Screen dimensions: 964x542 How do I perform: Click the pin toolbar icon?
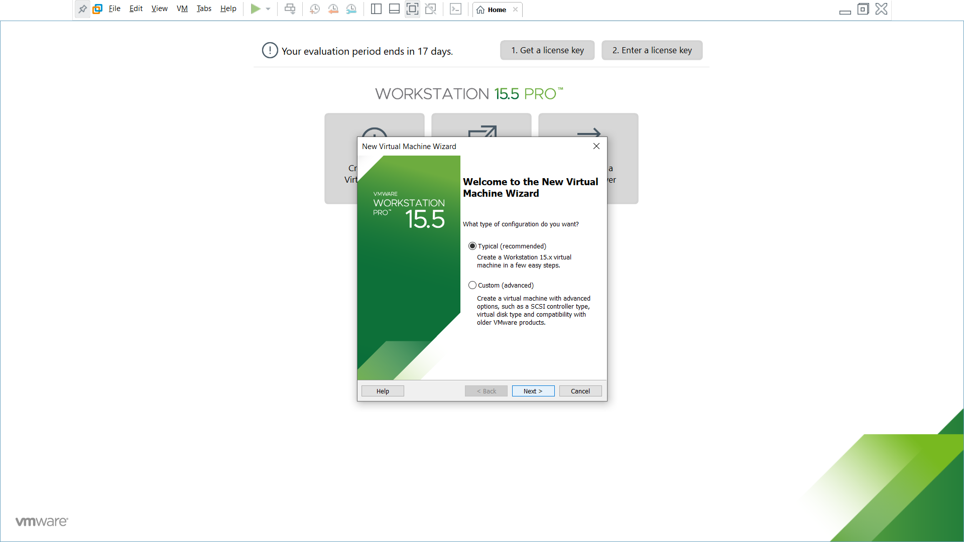[83, 9]
